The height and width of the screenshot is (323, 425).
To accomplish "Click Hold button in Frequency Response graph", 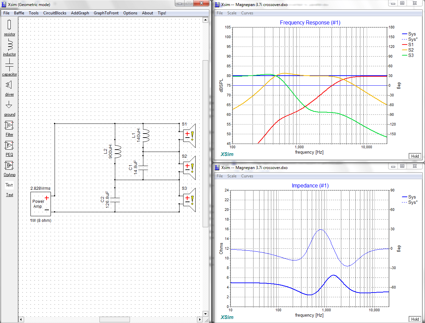I will click(415, 156).
